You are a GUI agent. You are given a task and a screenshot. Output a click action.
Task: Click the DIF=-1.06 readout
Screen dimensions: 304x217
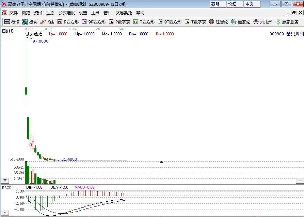point(34,187)
